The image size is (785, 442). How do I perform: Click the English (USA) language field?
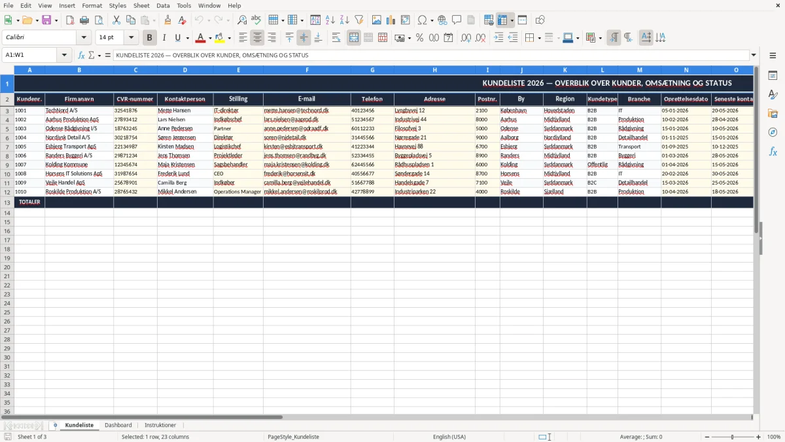coord(449,437)
